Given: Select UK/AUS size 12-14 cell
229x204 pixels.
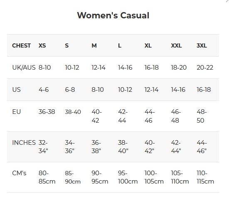Looking at the screenshot, I should 98,68.
